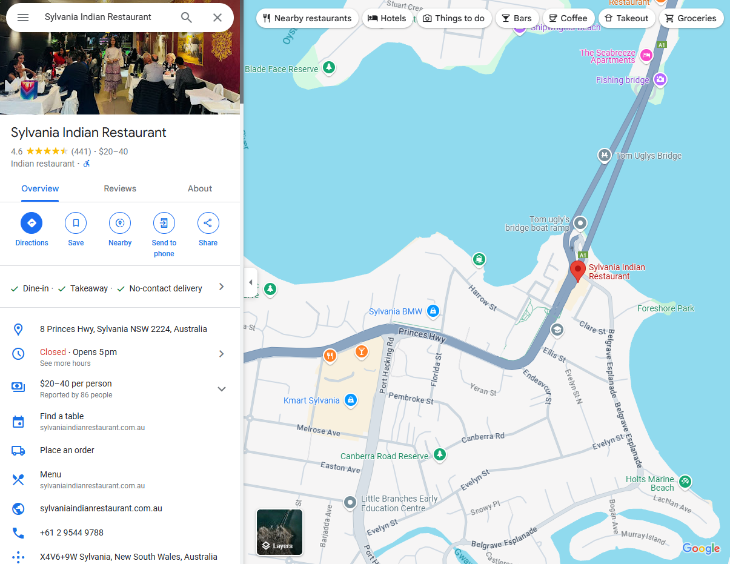The height and width of the screenshot is (564, 730).
Task: Visit sylvaniaindianrestaurant.com.au website row
Action: [120, 508]
